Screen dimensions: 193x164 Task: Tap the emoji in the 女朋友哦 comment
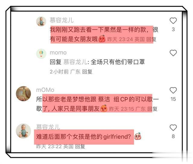click(x=102, y=39)
